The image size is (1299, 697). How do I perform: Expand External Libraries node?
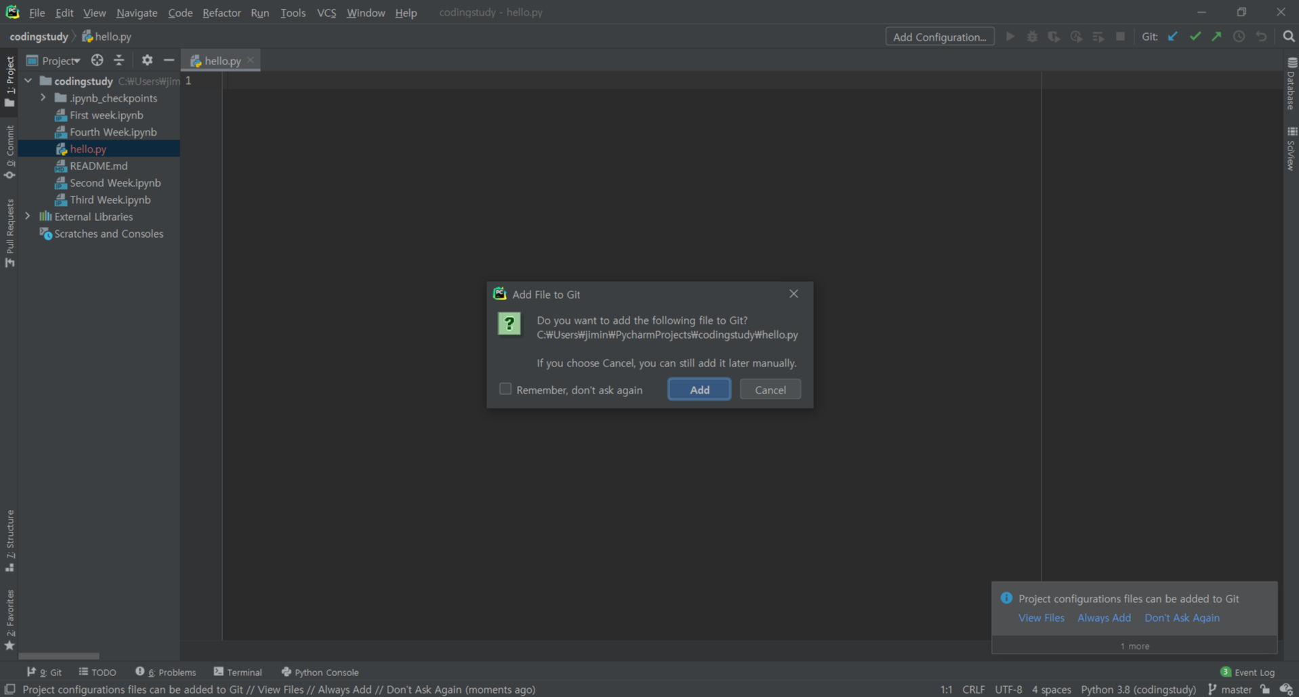coord(28,216)
